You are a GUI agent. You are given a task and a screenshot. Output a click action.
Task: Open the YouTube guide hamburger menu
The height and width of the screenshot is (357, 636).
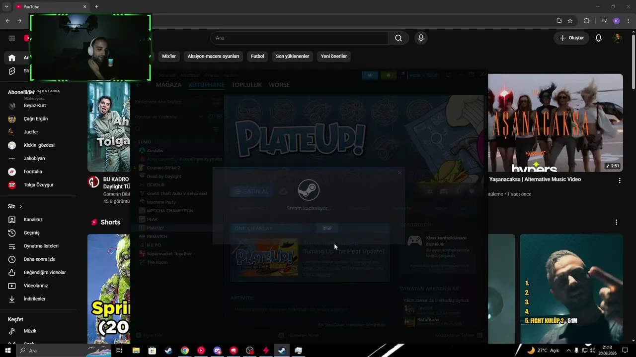tap(12, 38)
